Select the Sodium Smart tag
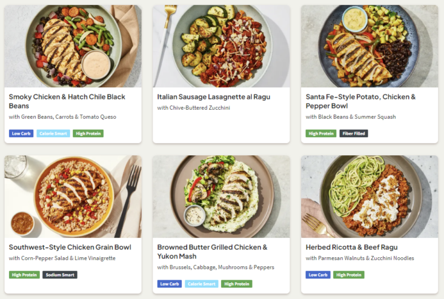Viewport: 444px width, 299px height. point(60,275)
